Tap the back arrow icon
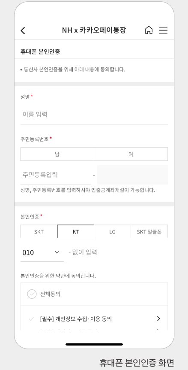The height and width of the screenshot is (370, 188). tap(23, 30)
